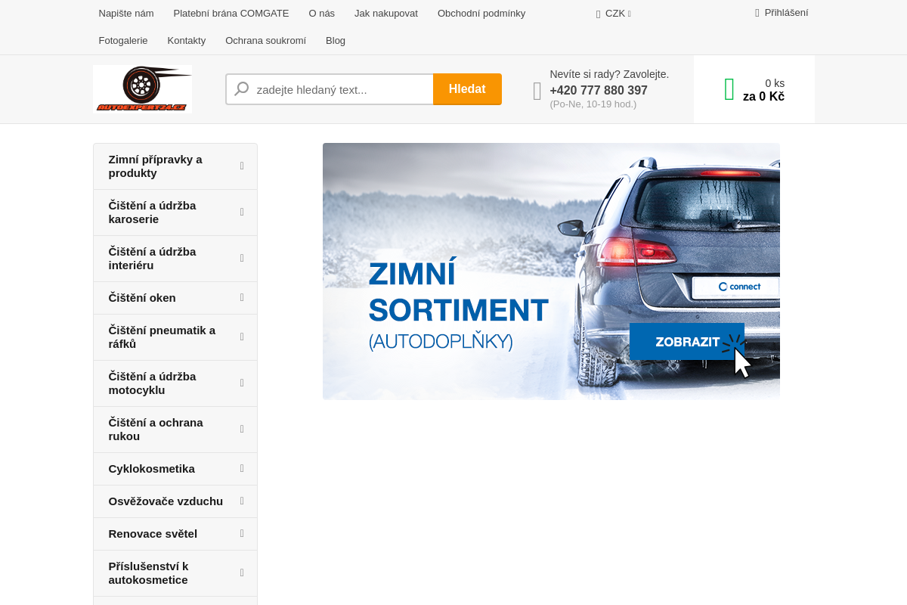Open the Kontakty menu item
Screen dimensions: 907x605
coord(187,40)
